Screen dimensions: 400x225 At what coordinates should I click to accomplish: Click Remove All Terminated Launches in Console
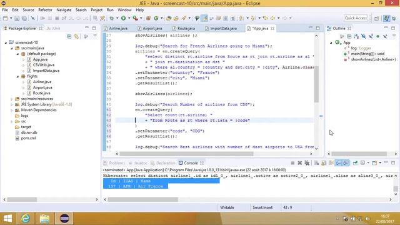(307, 162)
